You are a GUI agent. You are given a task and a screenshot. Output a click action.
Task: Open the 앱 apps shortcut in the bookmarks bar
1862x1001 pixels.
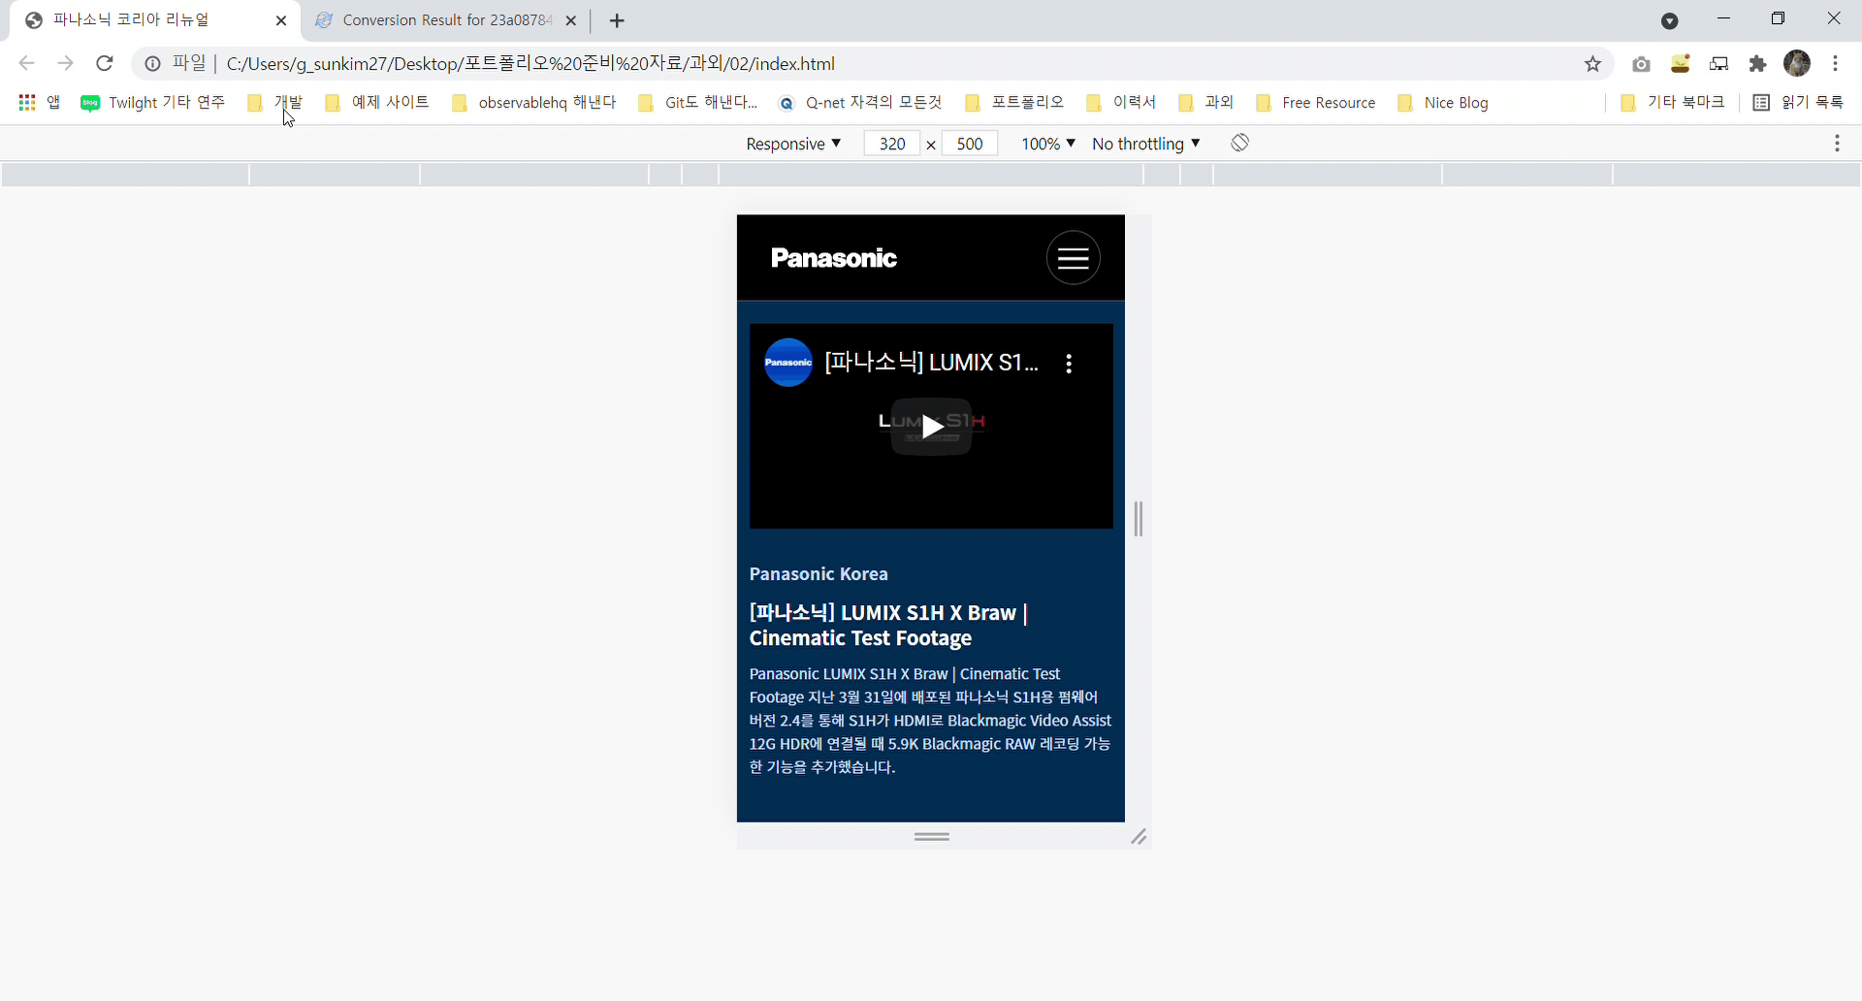point(40,103)
